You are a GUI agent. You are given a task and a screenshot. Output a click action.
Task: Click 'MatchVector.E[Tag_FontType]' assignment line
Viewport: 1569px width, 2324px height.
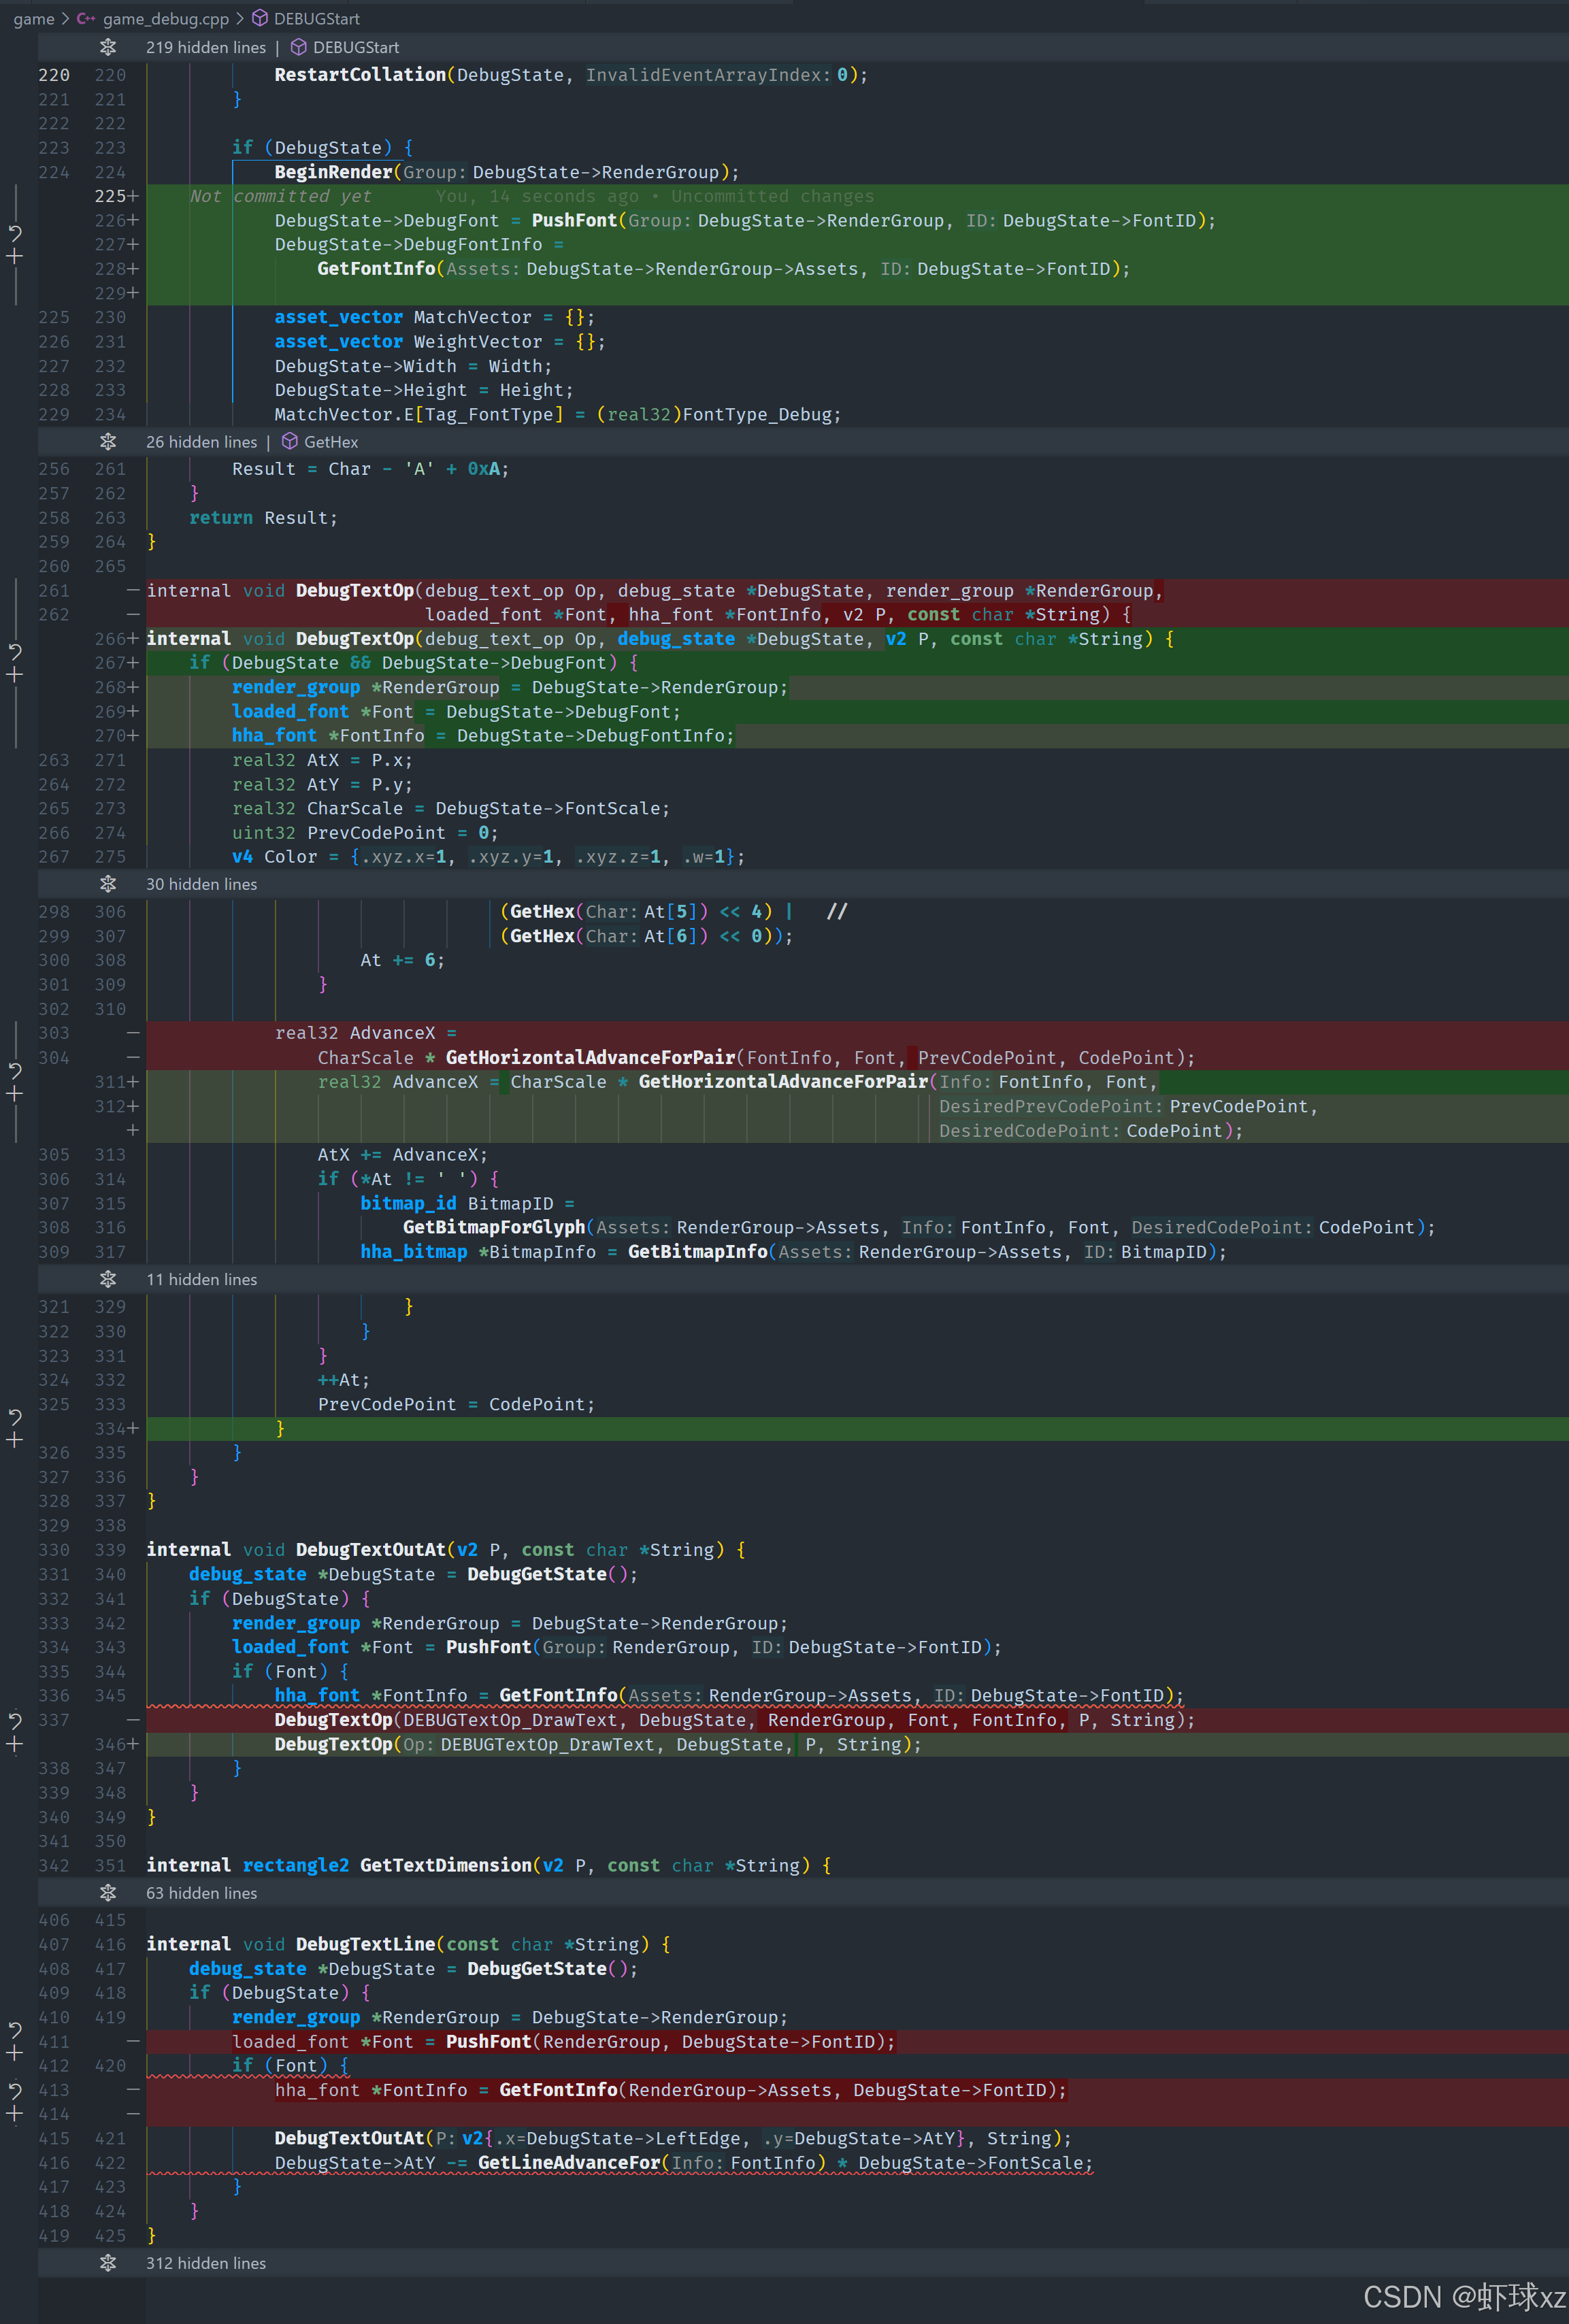[x=558, y=414]
